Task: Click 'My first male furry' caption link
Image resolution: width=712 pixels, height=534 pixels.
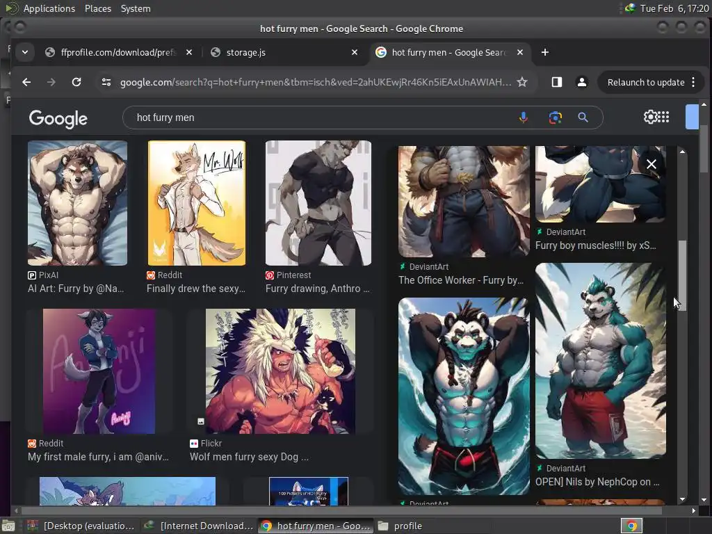Action: point(98,457)
